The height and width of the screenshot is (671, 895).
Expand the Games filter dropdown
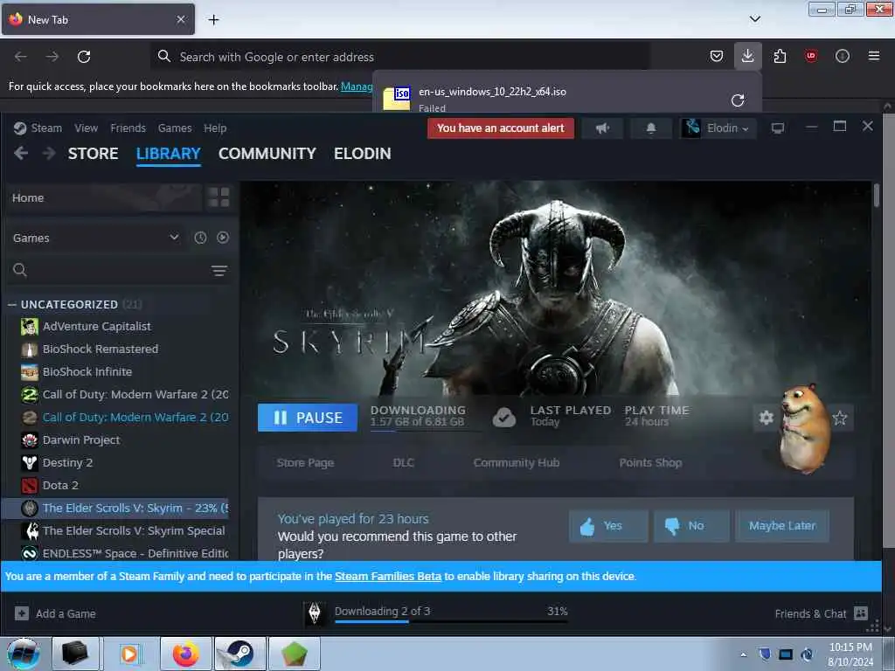[174, 238]
